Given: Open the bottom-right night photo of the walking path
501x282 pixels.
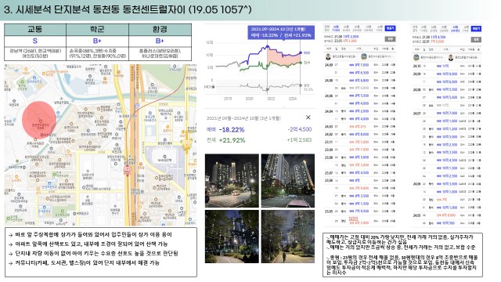Looking at the screenshot, I should pyautogui.click(x=288, y=237).
